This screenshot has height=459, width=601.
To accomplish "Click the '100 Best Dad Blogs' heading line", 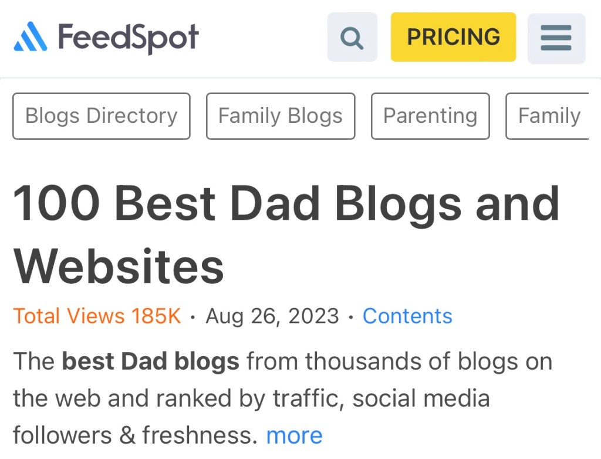I will coord(286,203).
